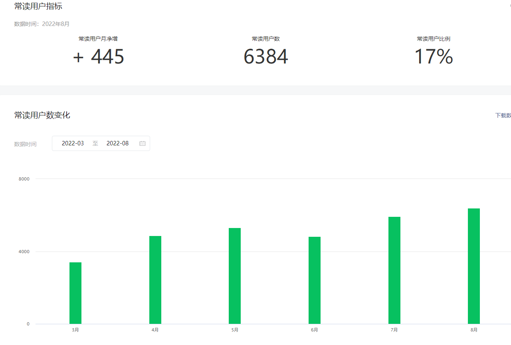Viewport: 511px width, 345px height.
Task: Click the 常读用户指标 heading
Action: (x=38, y=6)
